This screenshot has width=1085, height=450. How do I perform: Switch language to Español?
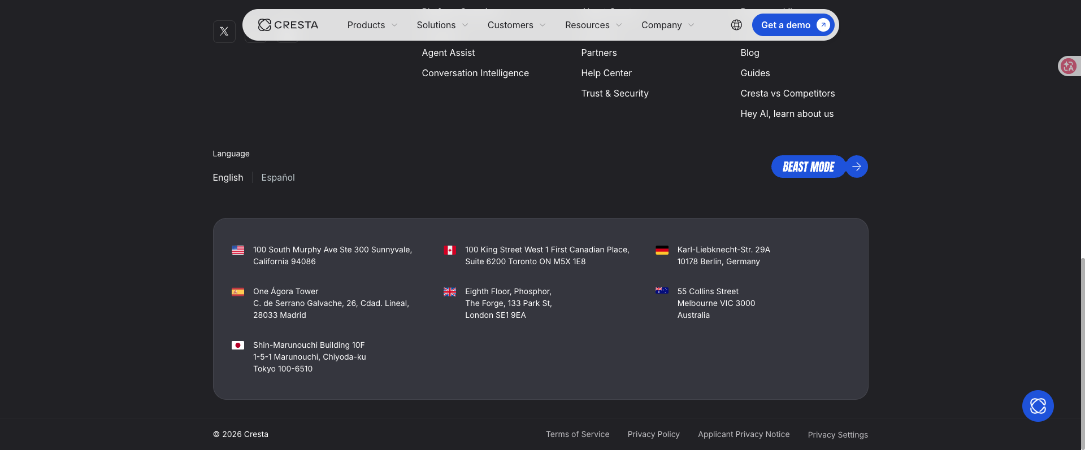click(278, 177)
